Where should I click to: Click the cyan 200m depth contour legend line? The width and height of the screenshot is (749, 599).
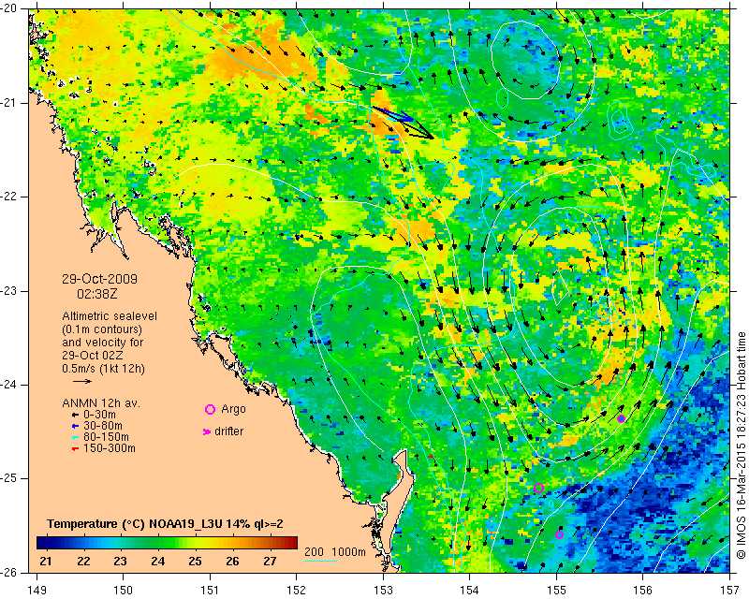(320, 561)
